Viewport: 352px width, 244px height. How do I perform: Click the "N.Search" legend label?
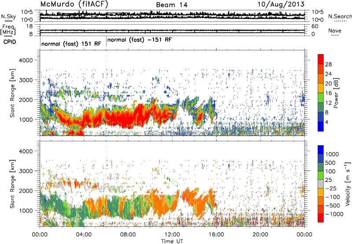[x=340, y=16]
